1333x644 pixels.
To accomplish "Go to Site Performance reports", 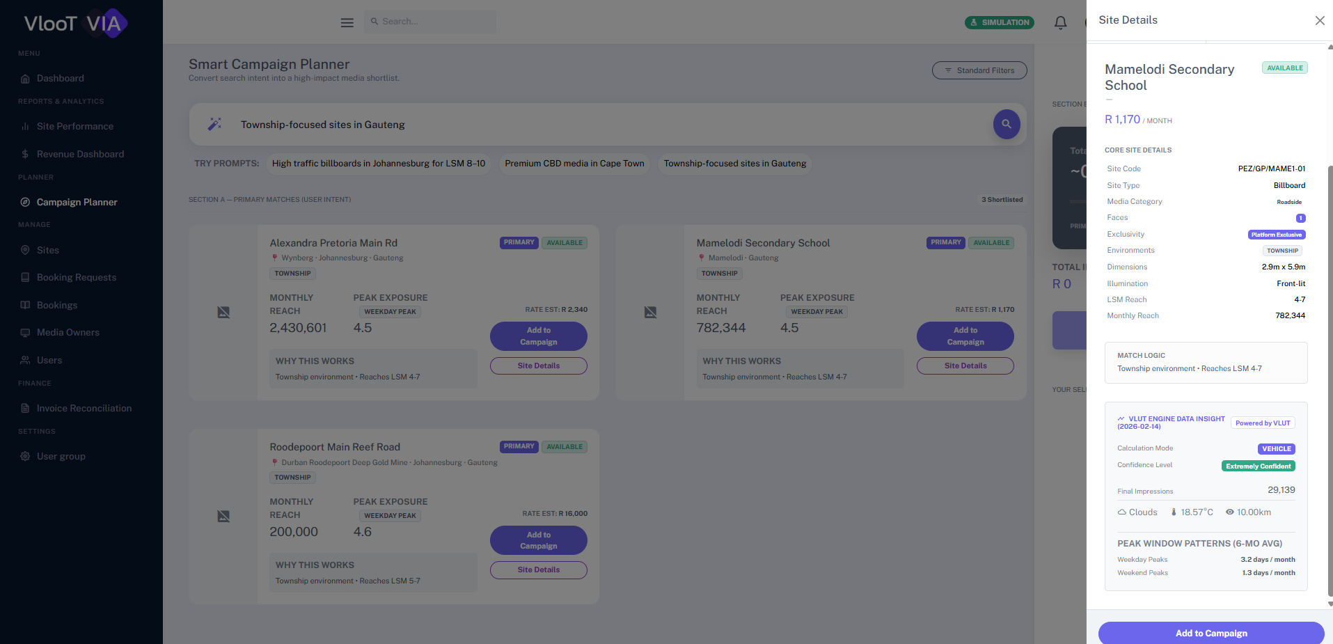I will point(74,127).
